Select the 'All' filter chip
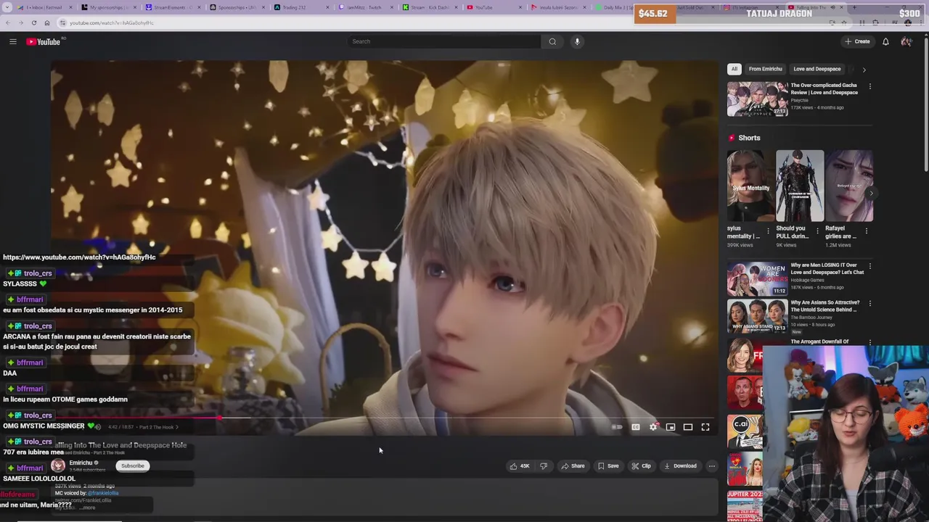Image resolution: width=929 pixels, height=522 pixels. [734, 69]
